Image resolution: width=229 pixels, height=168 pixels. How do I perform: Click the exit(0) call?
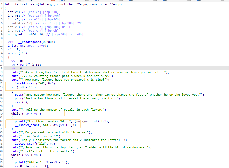pos(18,102)
